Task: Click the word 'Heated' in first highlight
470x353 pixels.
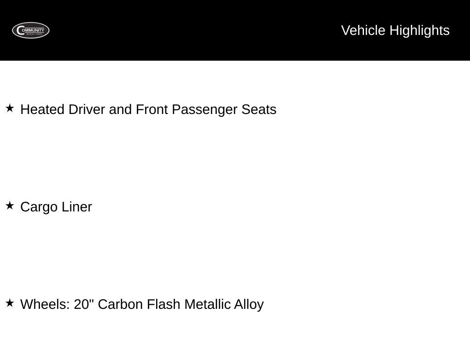Action: coord(42,109)
